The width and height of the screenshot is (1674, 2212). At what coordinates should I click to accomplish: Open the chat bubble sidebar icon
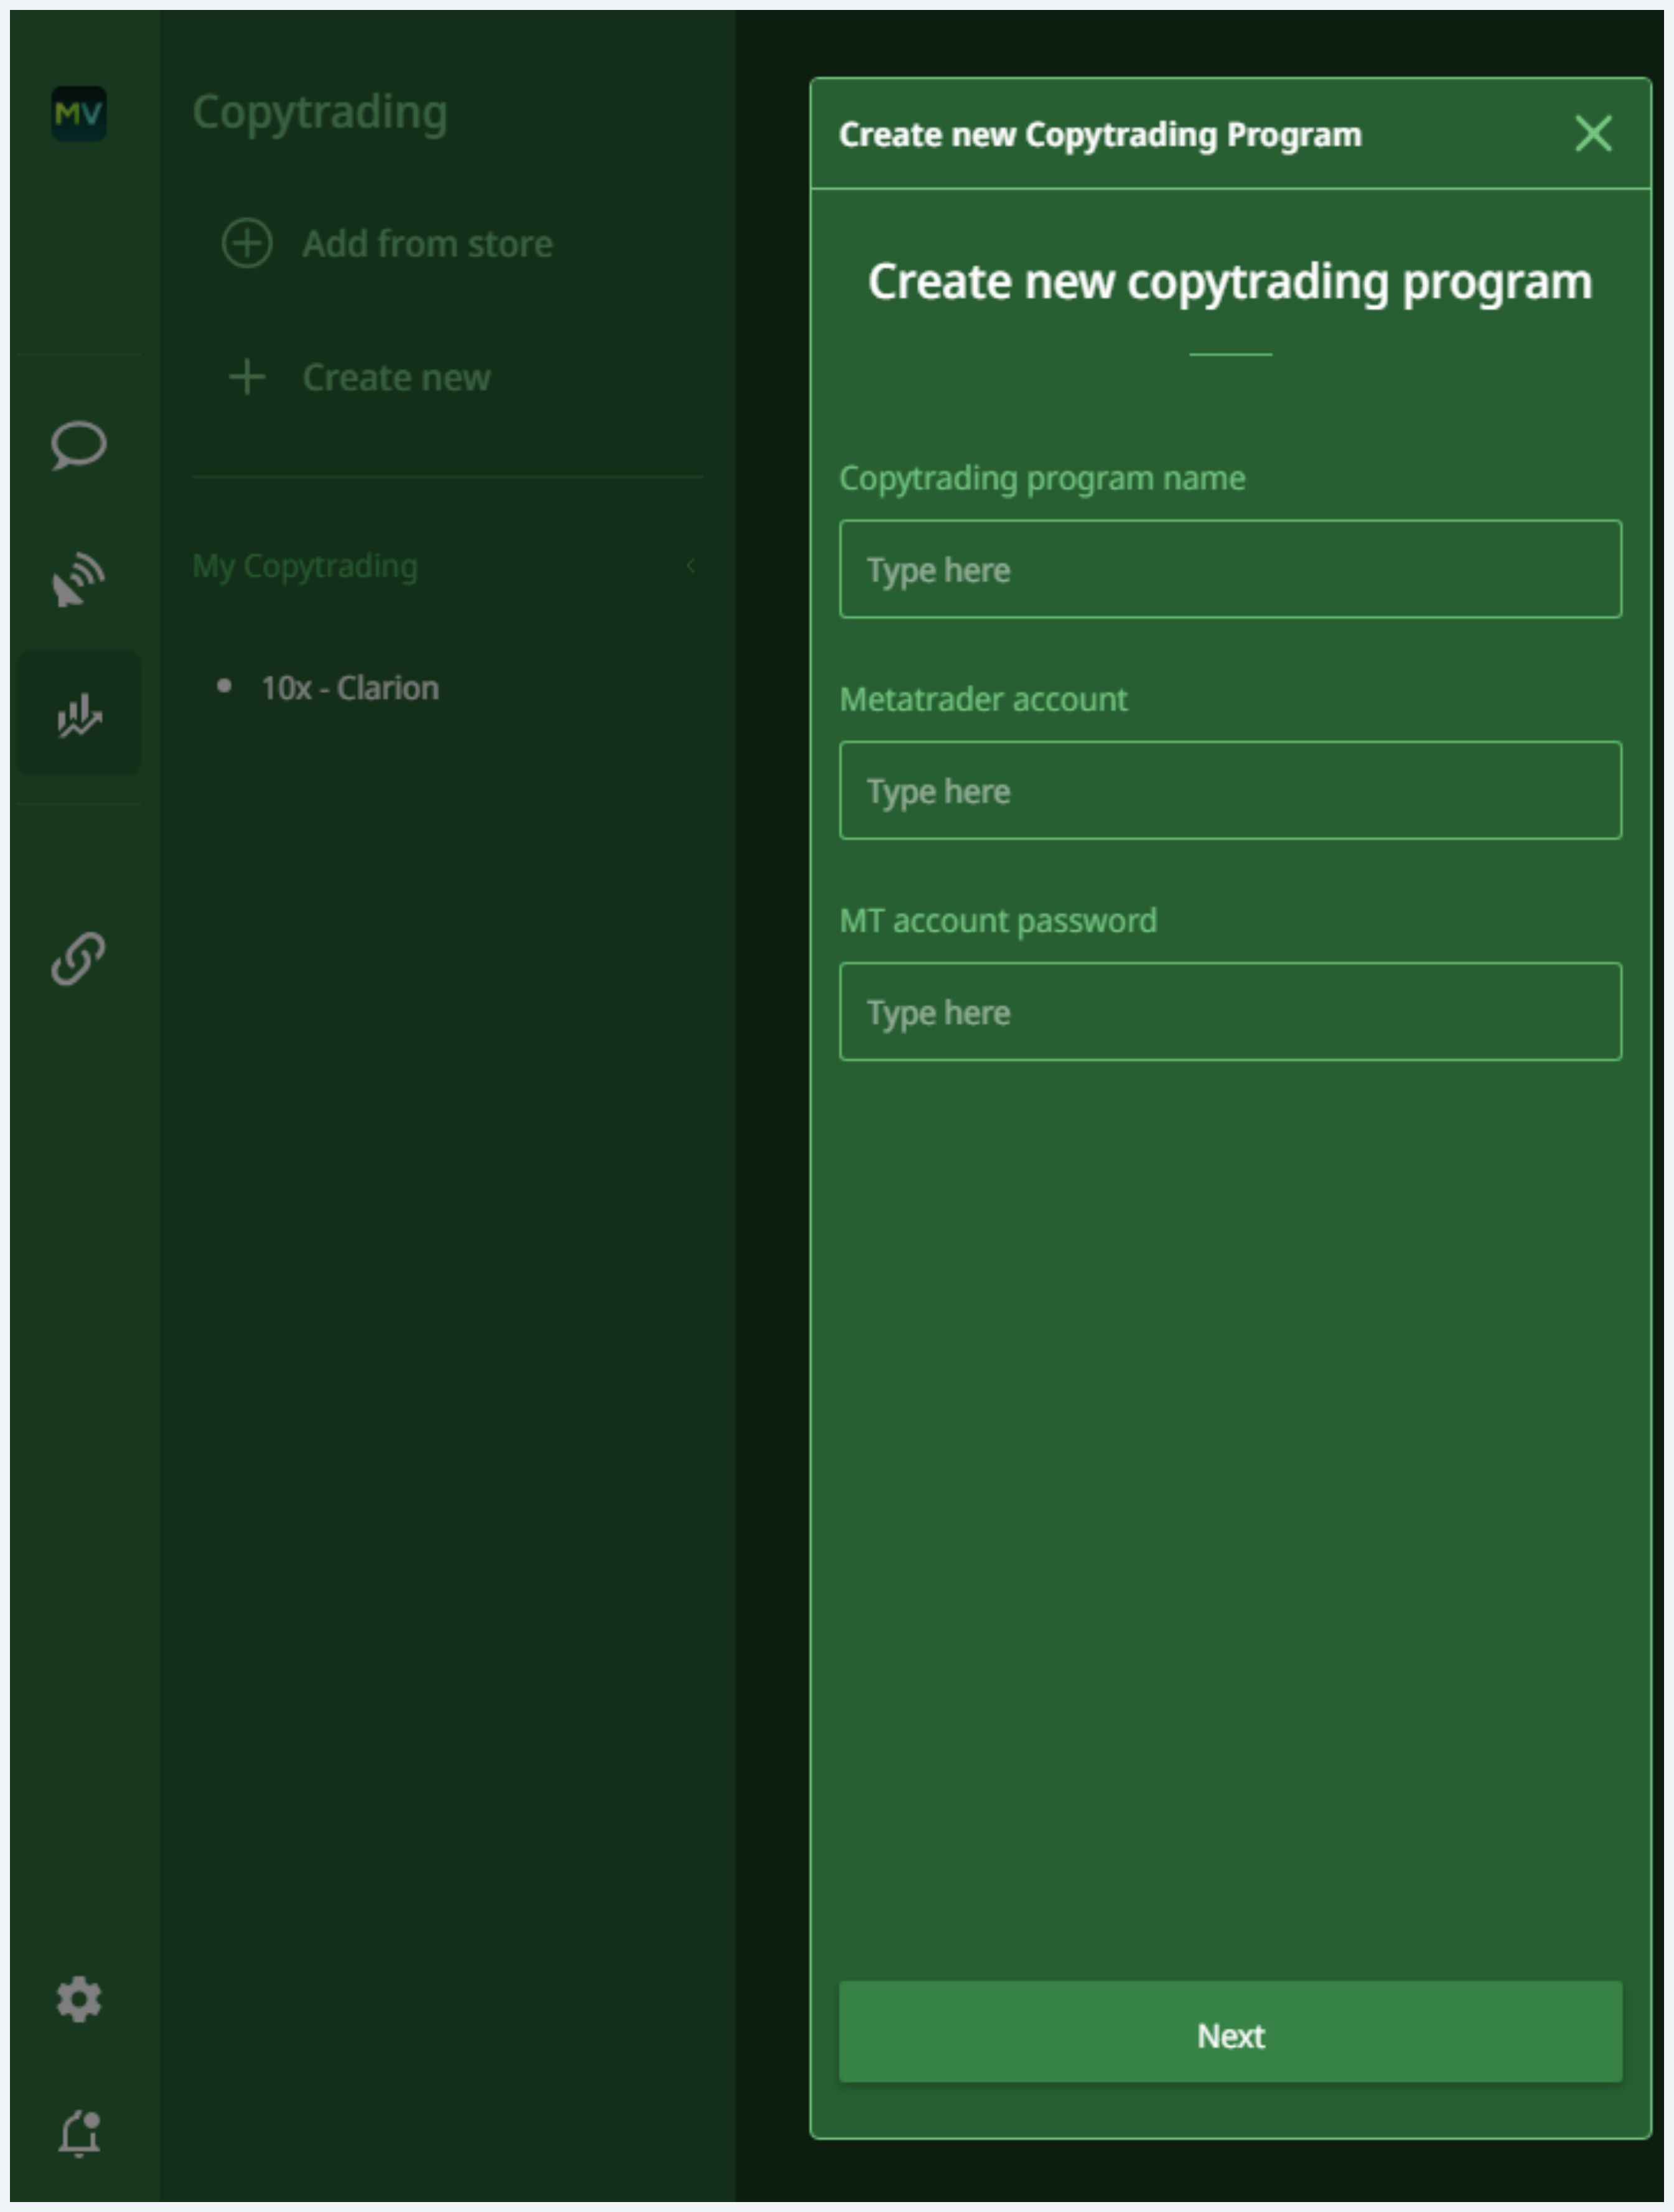point(78,445)
